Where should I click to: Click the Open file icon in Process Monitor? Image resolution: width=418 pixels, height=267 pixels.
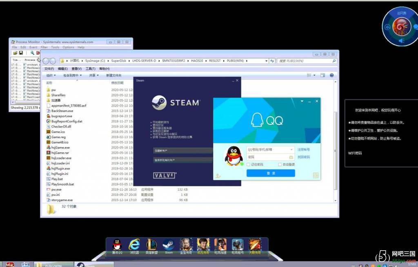[x=15, y=53]
